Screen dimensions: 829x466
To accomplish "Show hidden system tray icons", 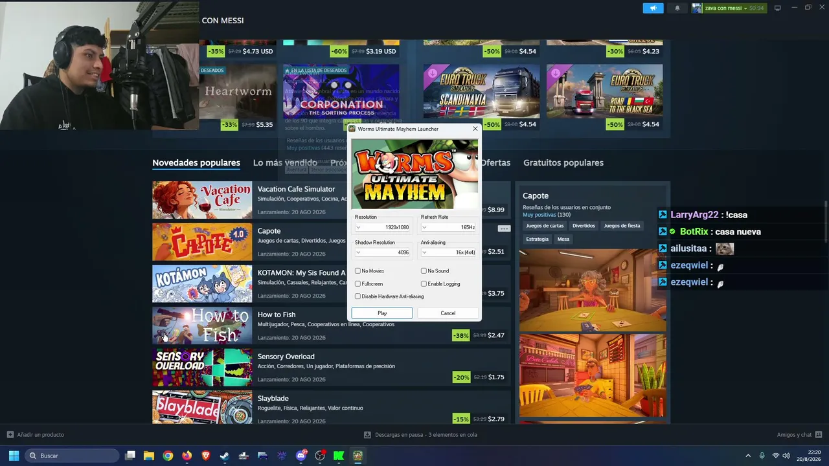I will coord(748,456).
